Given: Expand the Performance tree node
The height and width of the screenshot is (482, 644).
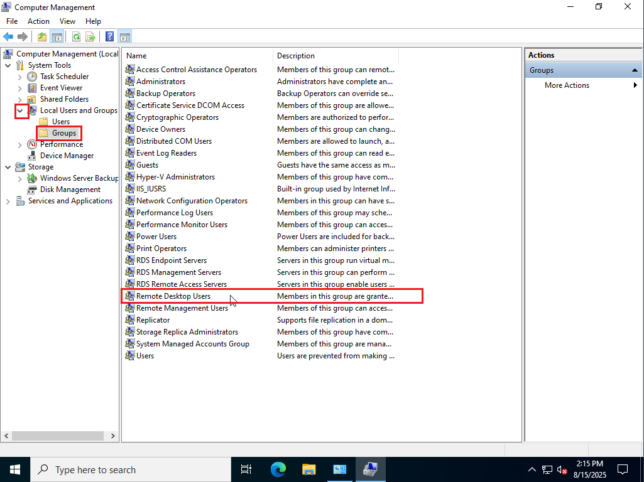Looking at the screenshot, I should [19, 144].
